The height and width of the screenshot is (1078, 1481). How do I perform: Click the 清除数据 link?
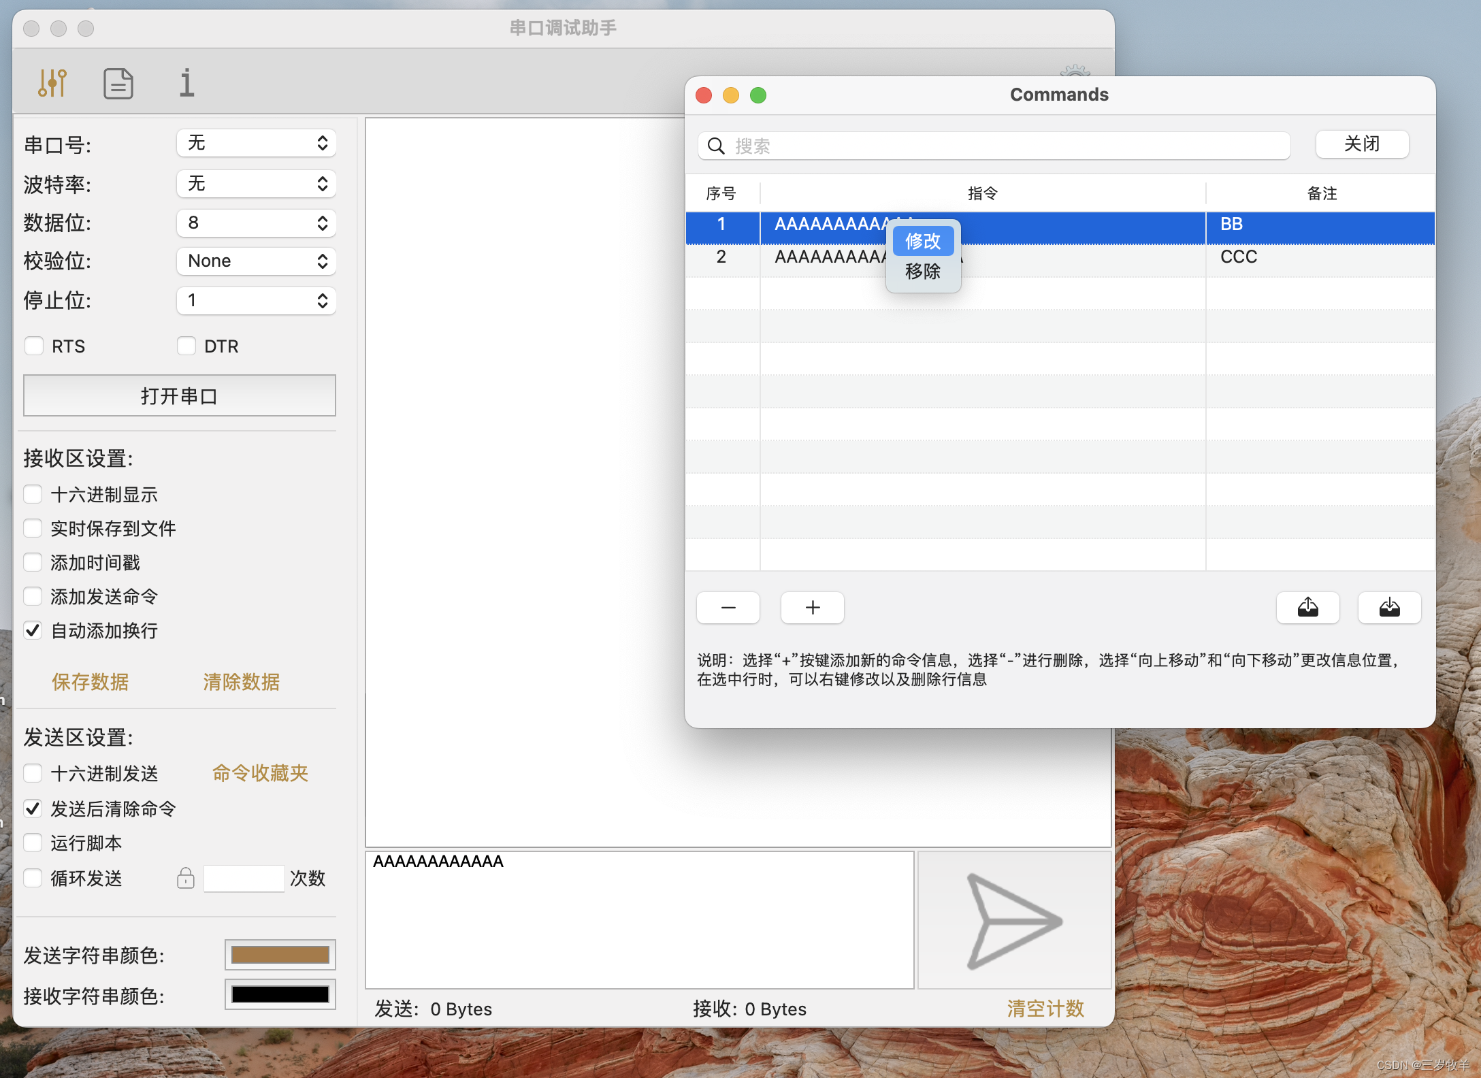coord(242,681)
